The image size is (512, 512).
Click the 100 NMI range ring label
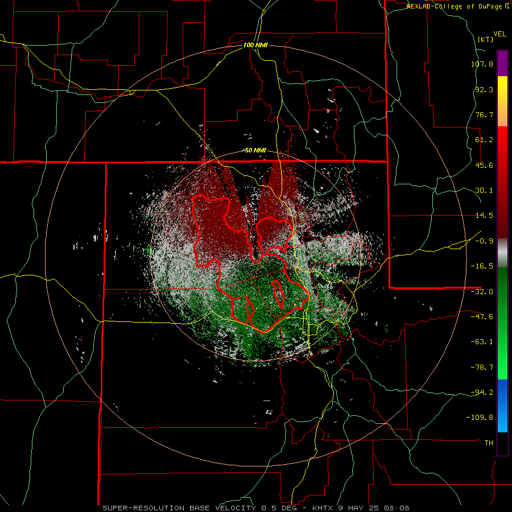coord(255,45)
